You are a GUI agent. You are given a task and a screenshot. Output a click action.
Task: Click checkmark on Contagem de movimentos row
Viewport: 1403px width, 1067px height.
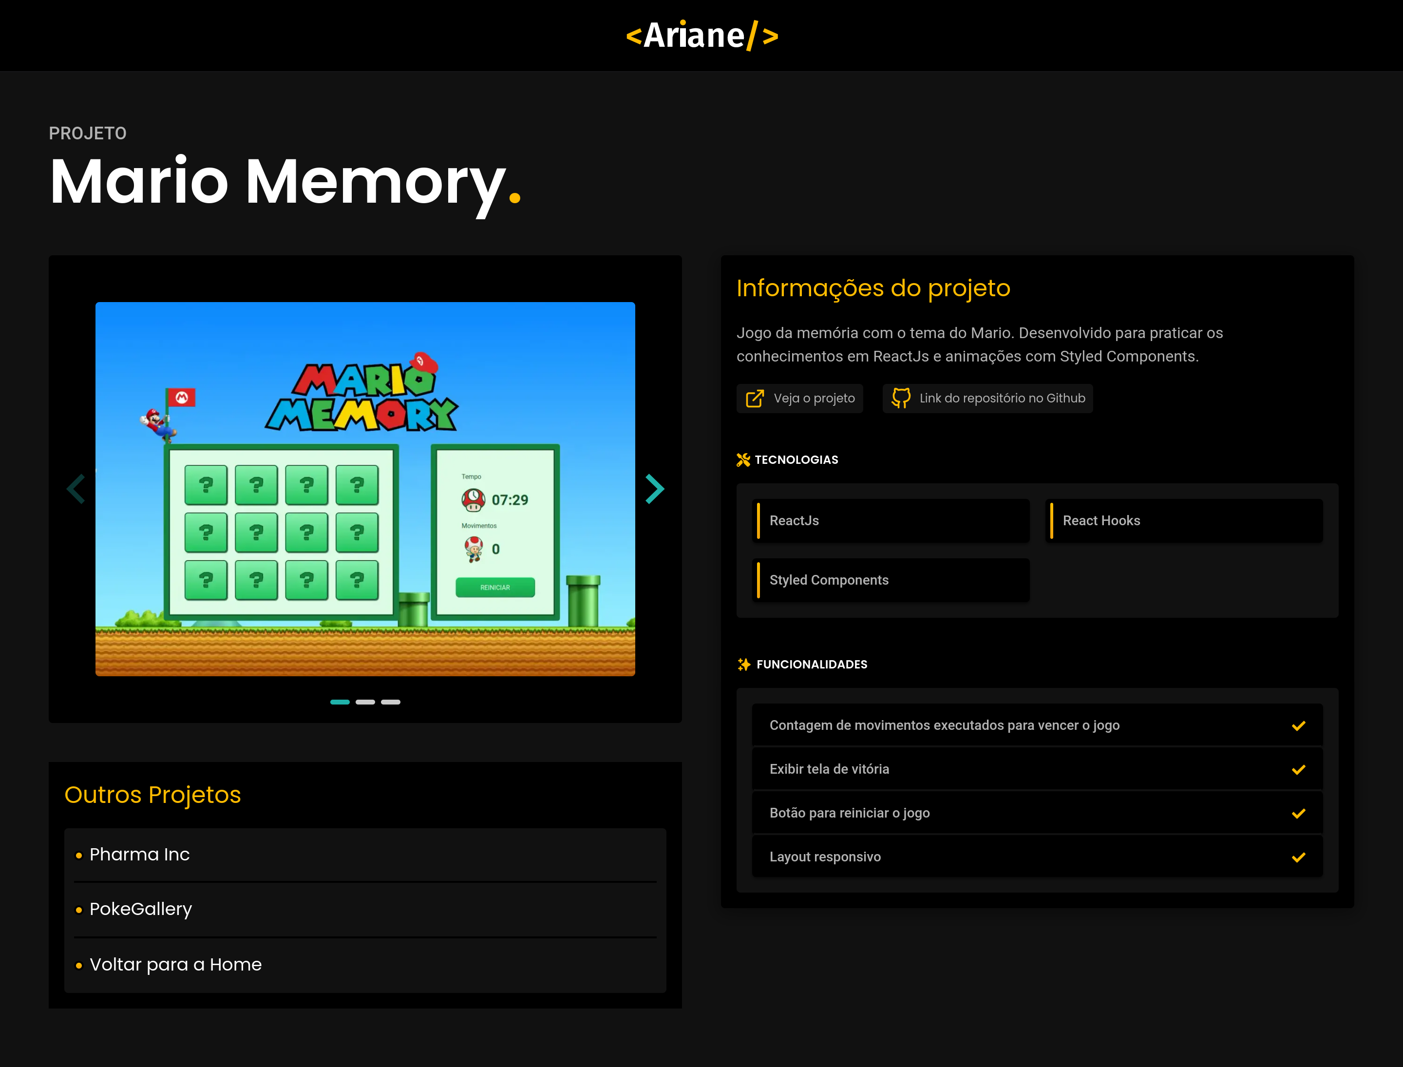point(1298,725)
